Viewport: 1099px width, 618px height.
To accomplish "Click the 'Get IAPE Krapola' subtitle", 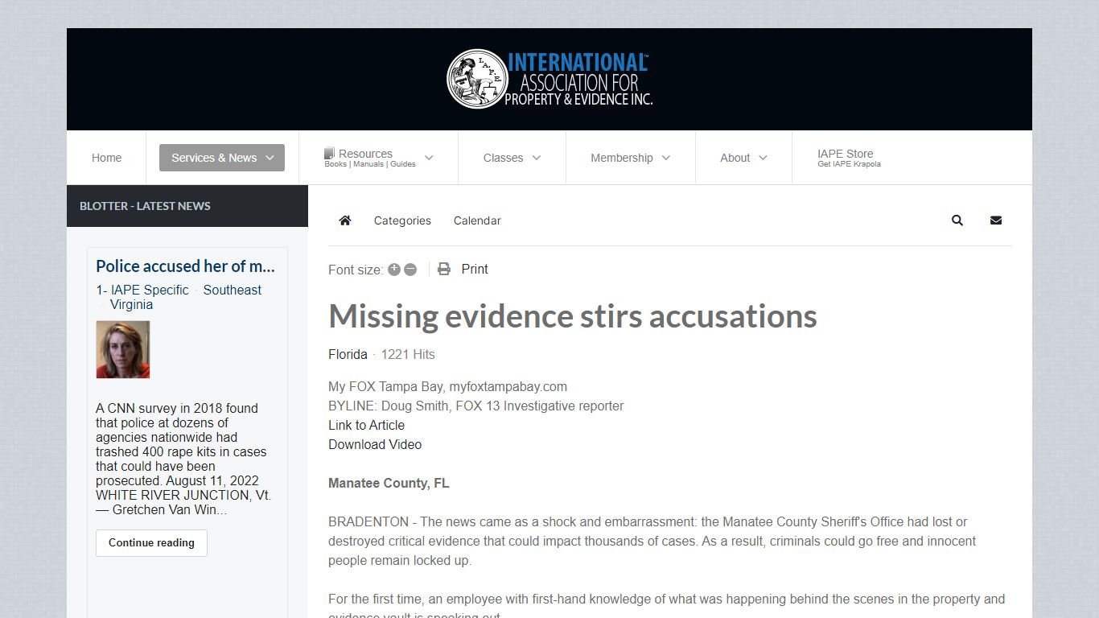I will (x=849, y=164).
